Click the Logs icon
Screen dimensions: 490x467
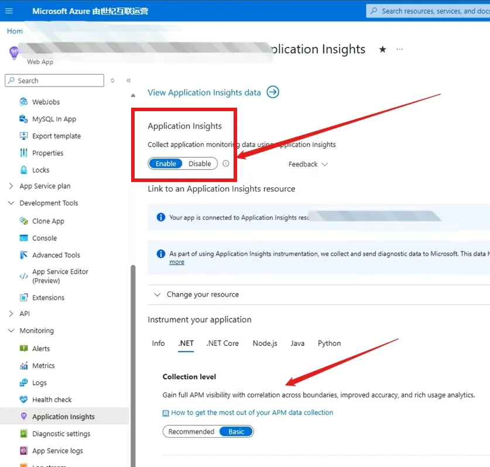tap(23, 383)
